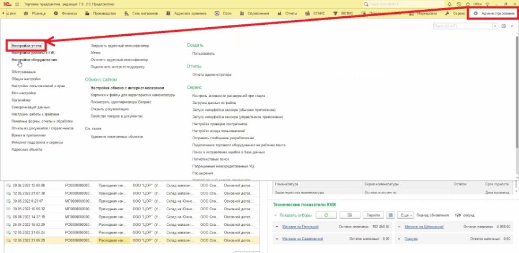Open the history clock icon
Viewport: 519px width, 253px height.
[458, 4]
